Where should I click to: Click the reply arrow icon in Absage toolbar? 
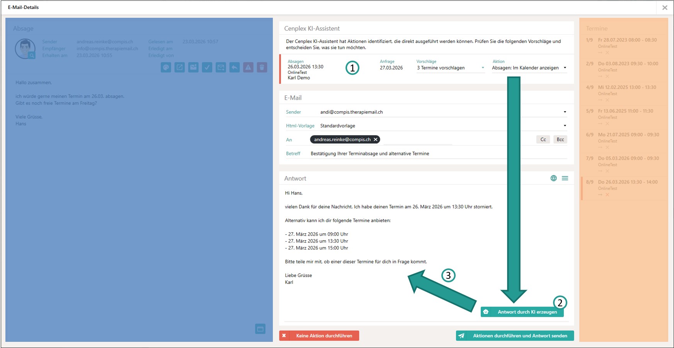tap(235, 68)
